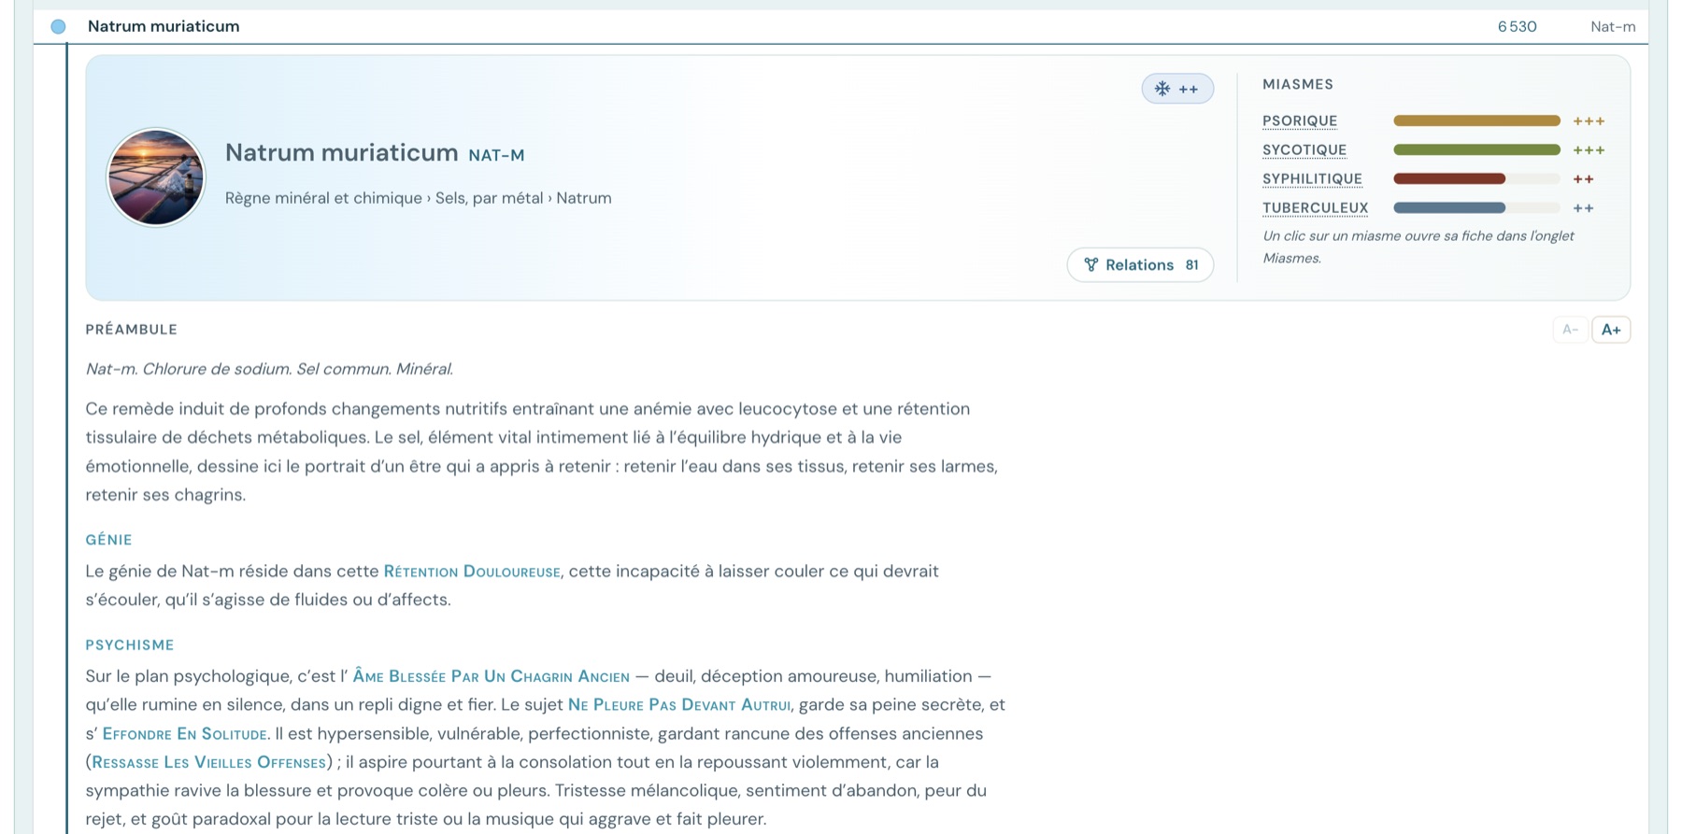Screen dimensions: 1682x834
Task: Open the Psorique miasm link
Action: (x=1300, y=121)
